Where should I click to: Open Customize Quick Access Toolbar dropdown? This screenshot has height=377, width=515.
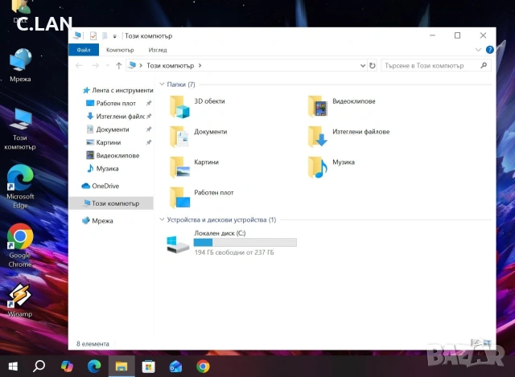tap(114, 36)
